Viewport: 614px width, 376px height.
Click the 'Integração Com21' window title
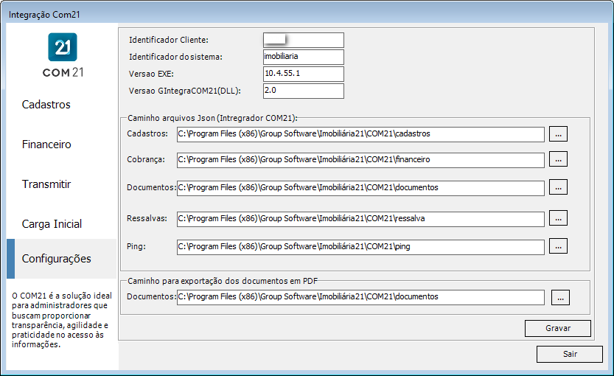coord(44,15)
